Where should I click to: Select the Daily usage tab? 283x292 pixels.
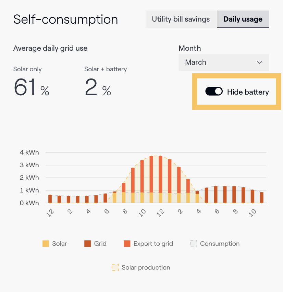click(x=243, y=19)
